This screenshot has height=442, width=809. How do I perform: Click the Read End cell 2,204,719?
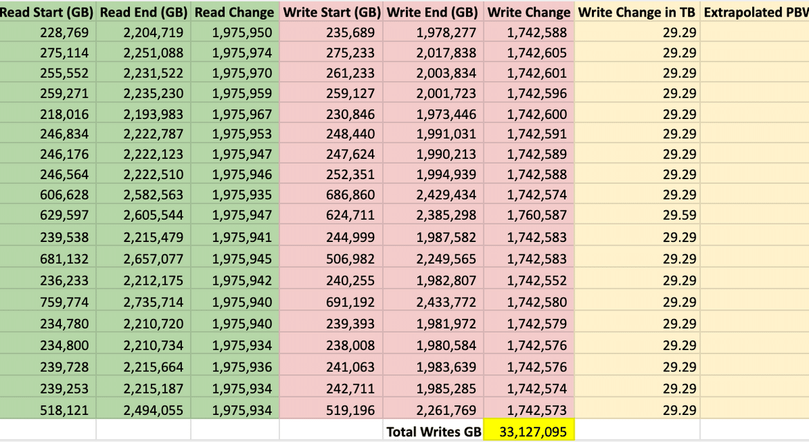(x=143, y=33)
